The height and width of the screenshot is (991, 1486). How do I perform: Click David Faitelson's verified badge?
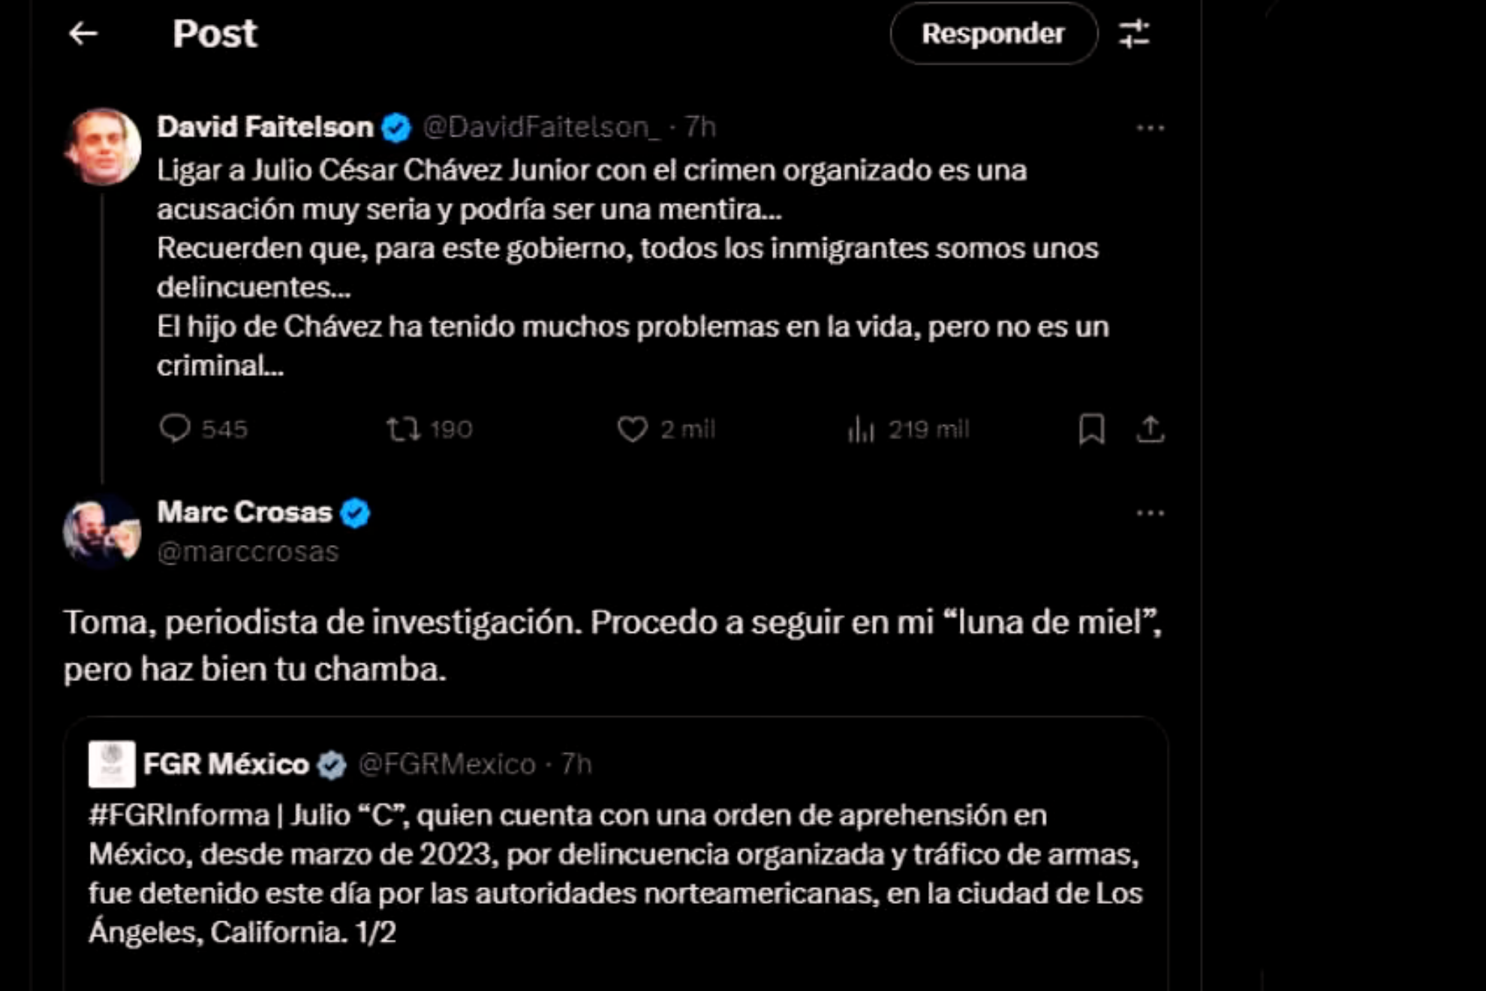point(396,128)
